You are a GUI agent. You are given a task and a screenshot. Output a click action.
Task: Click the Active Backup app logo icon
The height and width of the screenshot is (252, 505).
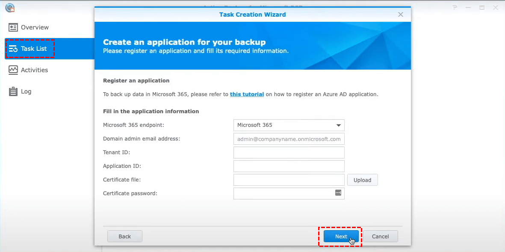[9, 8]
